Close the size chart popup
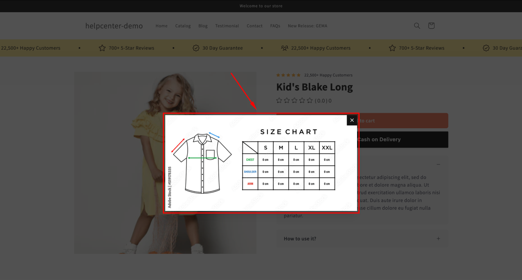The width and height of the screenshot is (522, 280). 352,120
